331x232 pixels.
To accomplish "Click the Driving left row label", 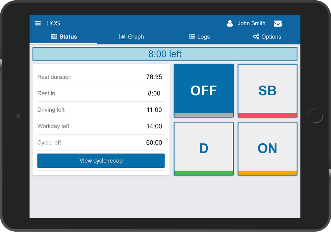I will pos(51,110).
